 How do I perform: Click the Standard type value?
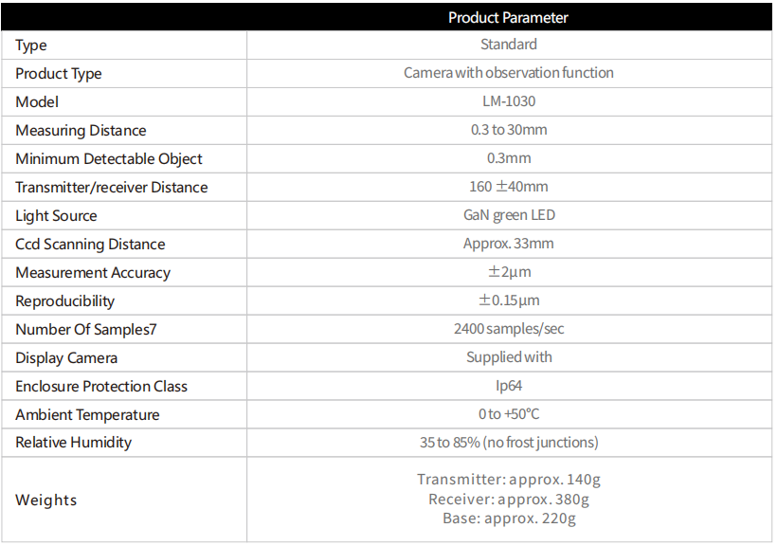tap(509, 45)
